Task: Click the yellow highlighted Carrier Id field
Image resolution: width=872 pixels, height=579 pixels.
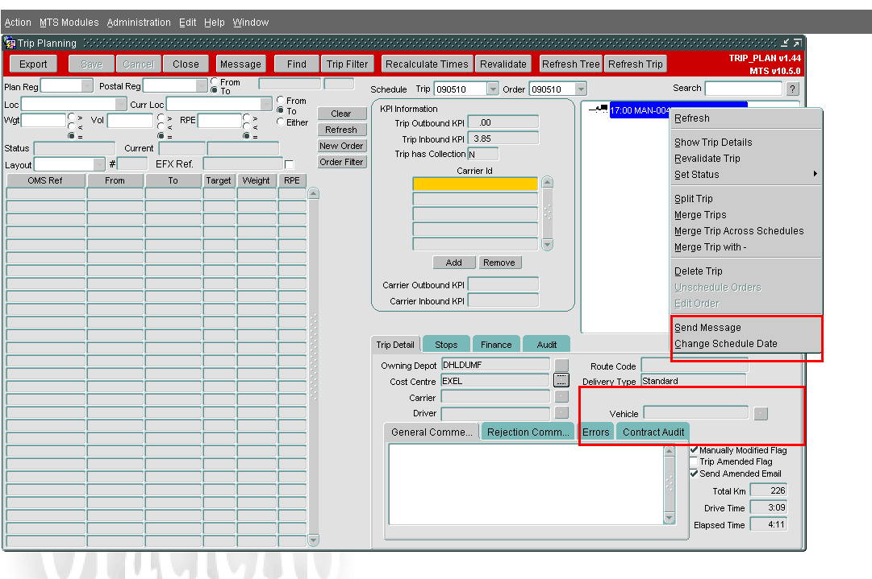Action: [x=475, y=184]
